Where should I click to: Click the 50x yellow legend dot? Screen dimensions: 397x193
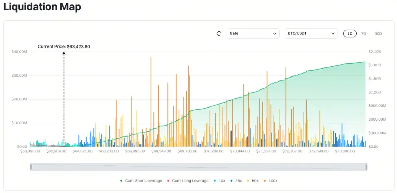[x=248, y=181]
